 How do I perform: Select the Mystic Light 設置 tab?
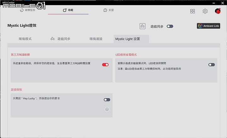click(x=131, y=39)
